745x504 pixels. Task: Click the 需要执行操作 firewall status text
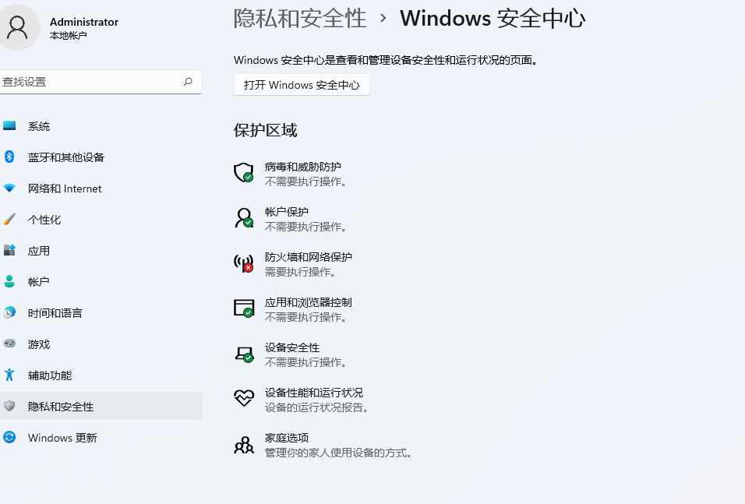[x=302, y=272]
